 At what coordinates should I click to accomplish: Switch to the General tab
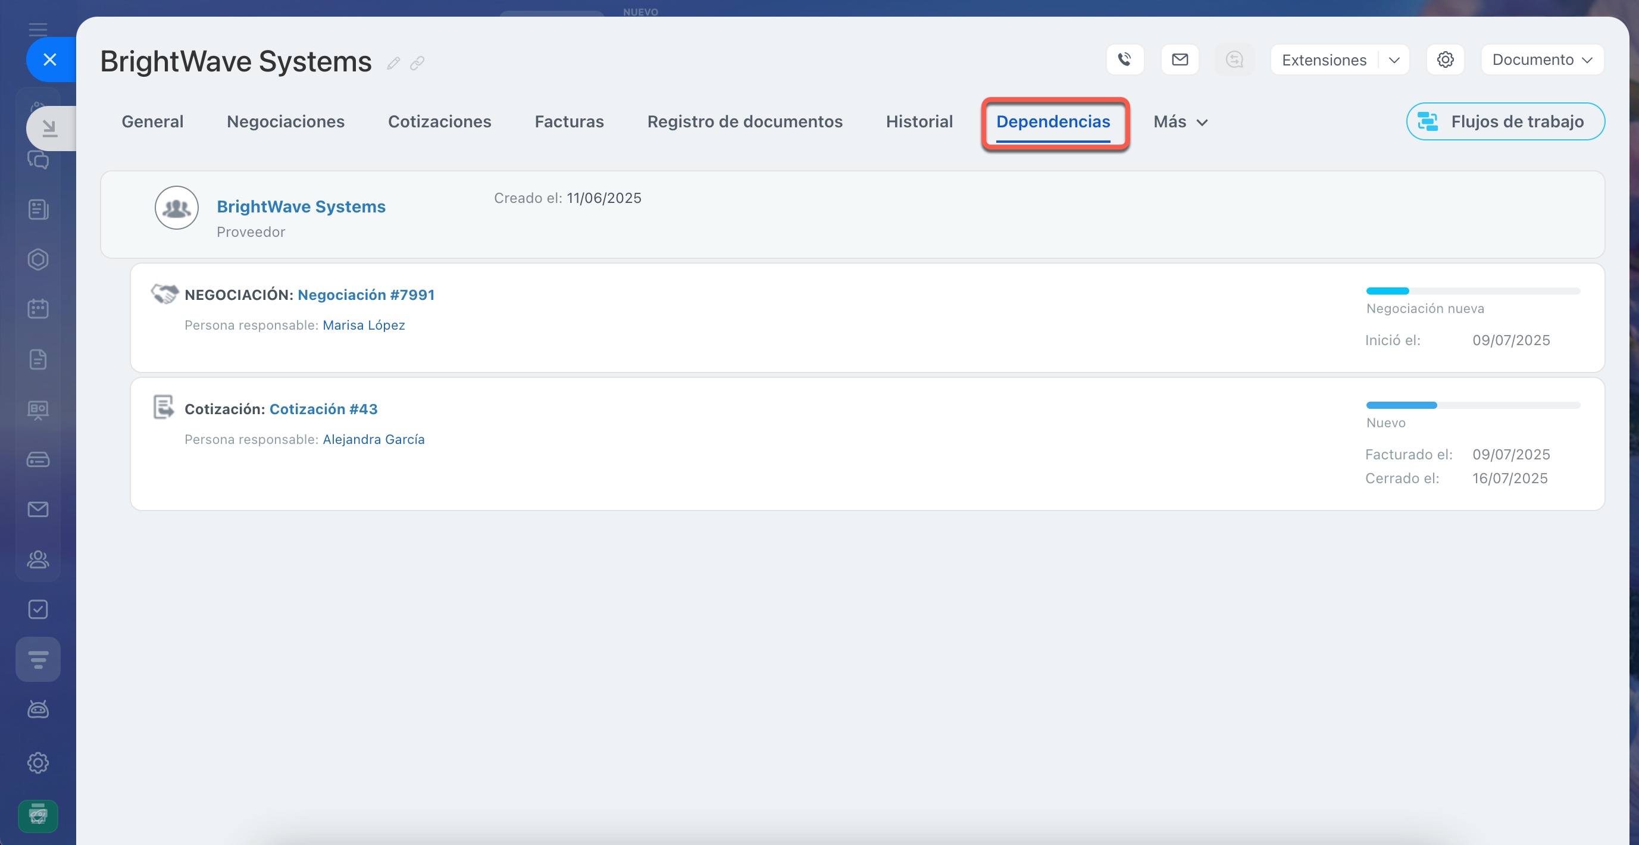[x=153, y=121]
